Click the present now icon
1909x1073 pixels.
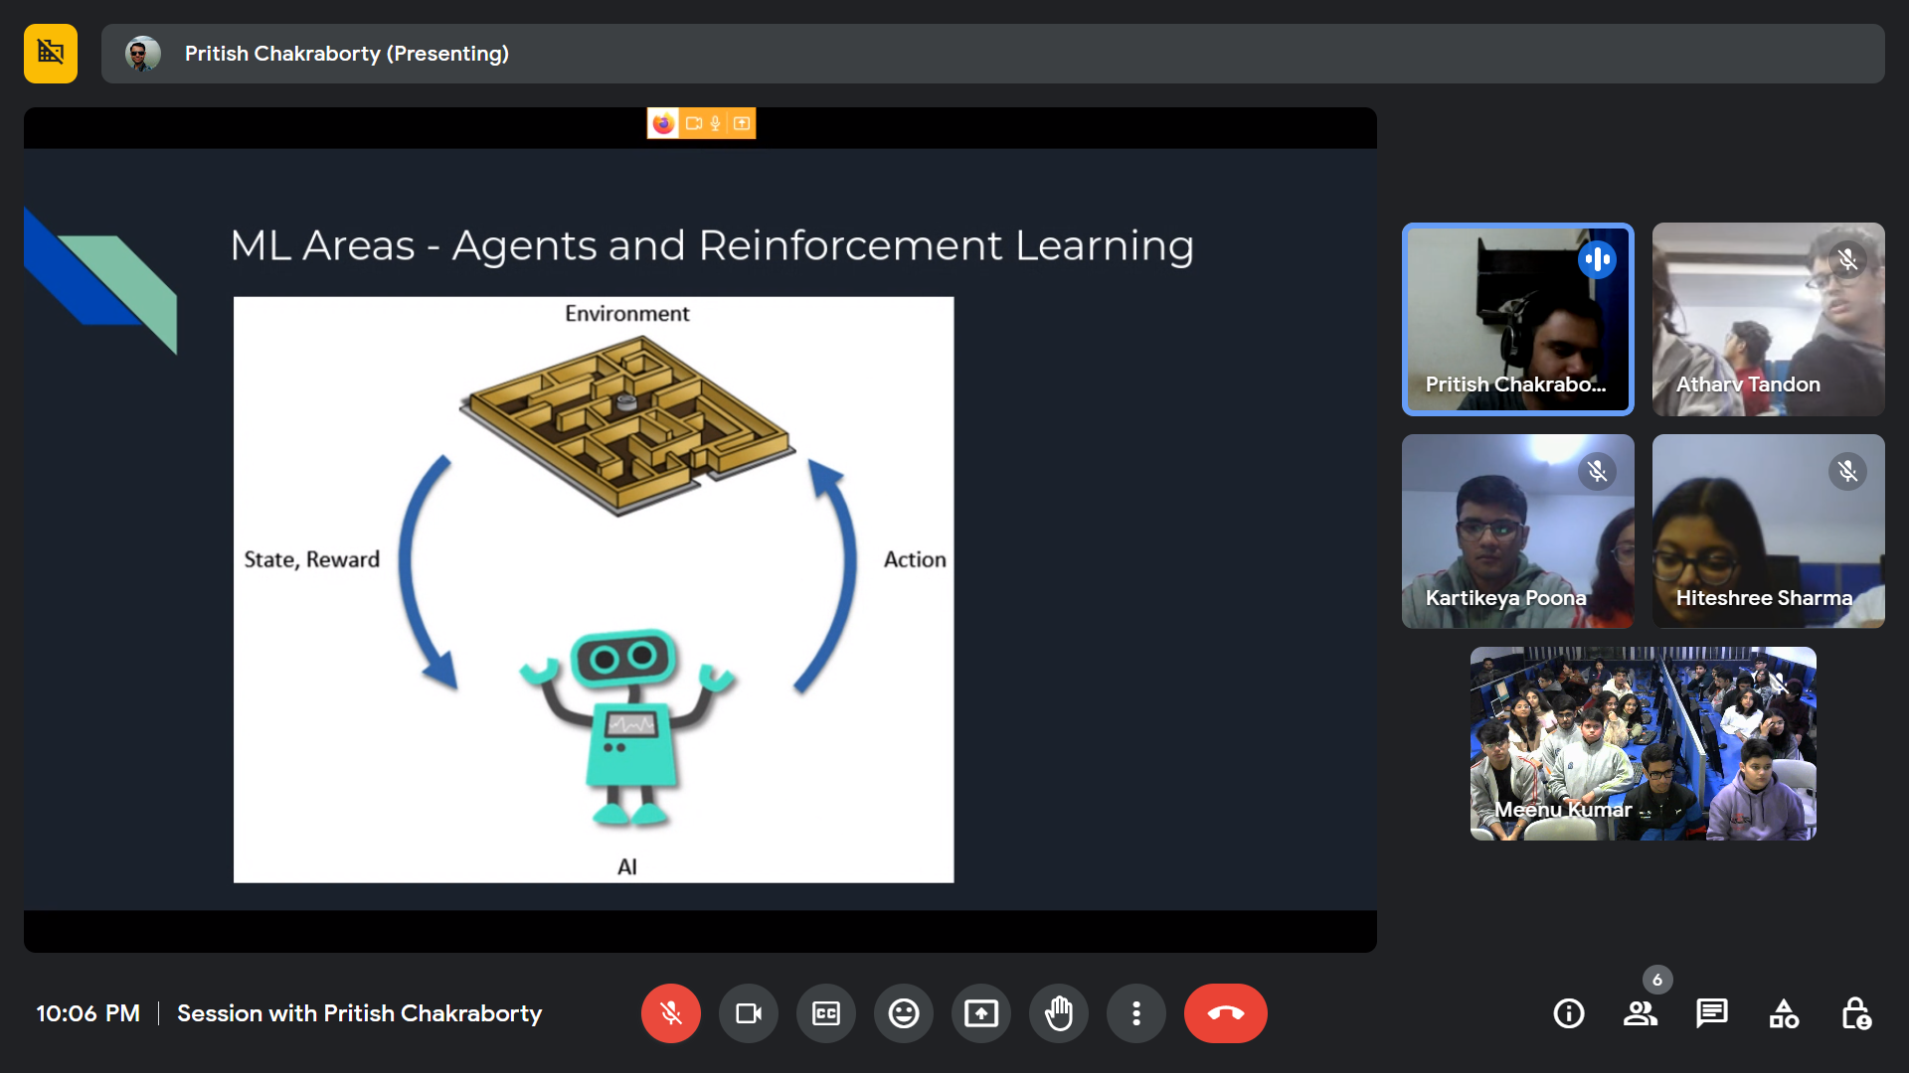pos(981,1013)
